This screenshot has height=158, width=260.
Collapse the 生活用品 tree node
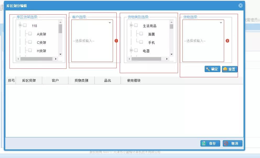[x=131, y=25]
